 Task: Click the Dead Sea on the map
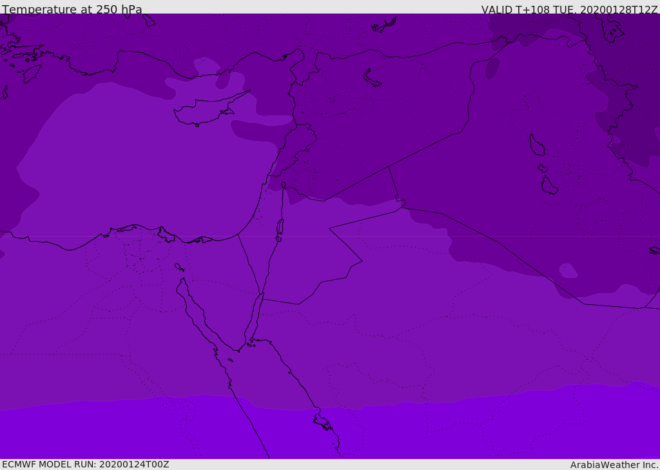tap(280, 227)
